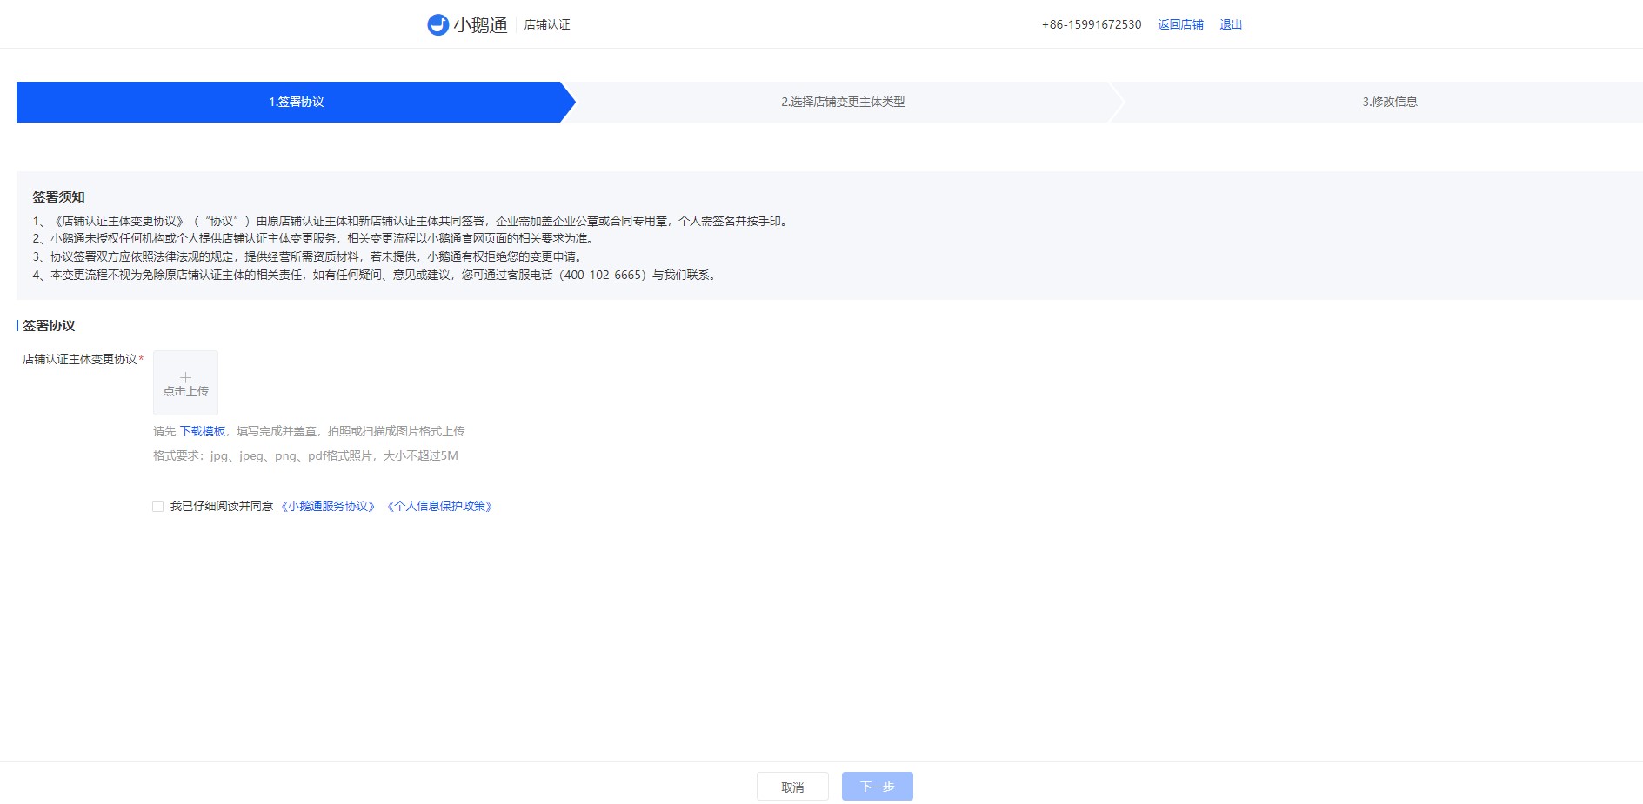Click notice line 4 with 400-102-6665
Viewport: 1643px width, 804px height.
(376, 275)
